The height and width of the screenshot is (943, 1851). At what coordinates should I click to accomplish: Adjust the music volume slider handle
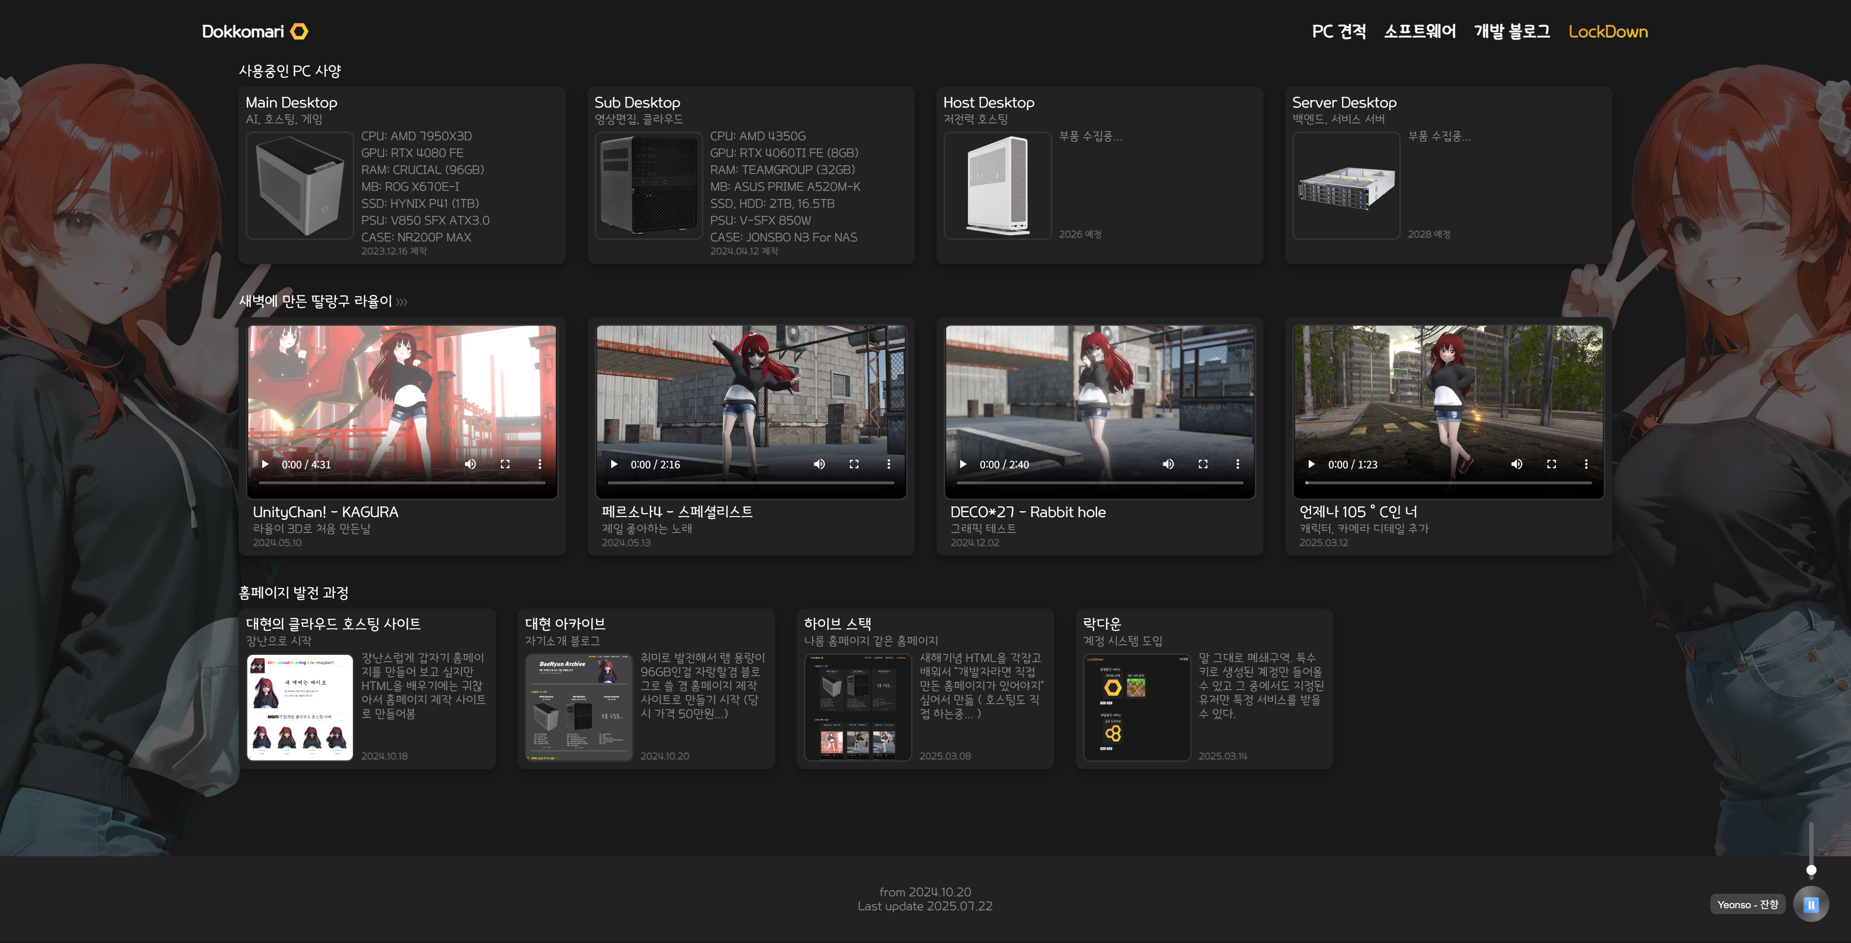coord(1811,870)
